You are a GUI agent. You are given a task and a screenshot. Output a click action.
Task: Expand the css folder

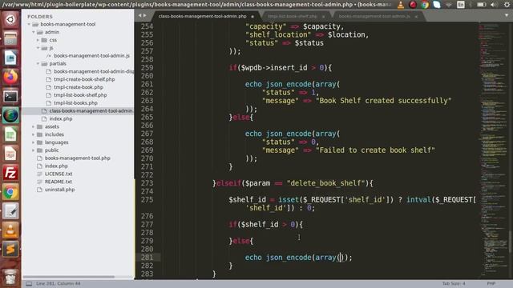[38, 40]
